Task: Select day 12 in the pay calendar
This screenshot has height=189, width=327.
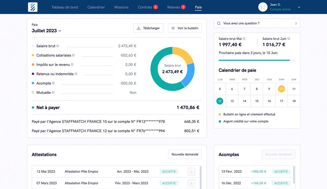Action: (220, 101)
